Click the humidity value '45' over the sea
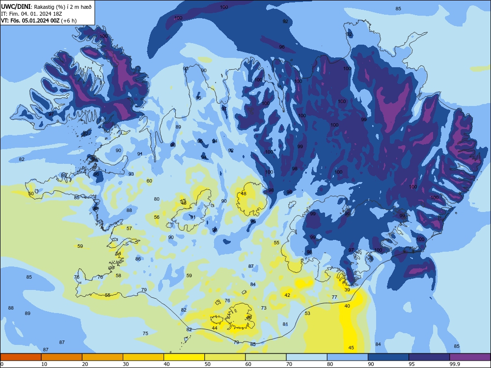 click(351, 348)
